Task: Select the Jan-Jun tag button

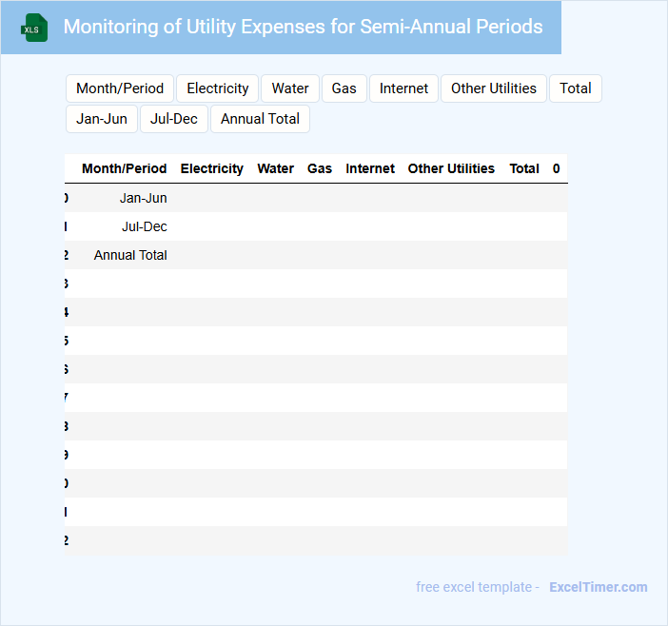Action: (102, 119)
